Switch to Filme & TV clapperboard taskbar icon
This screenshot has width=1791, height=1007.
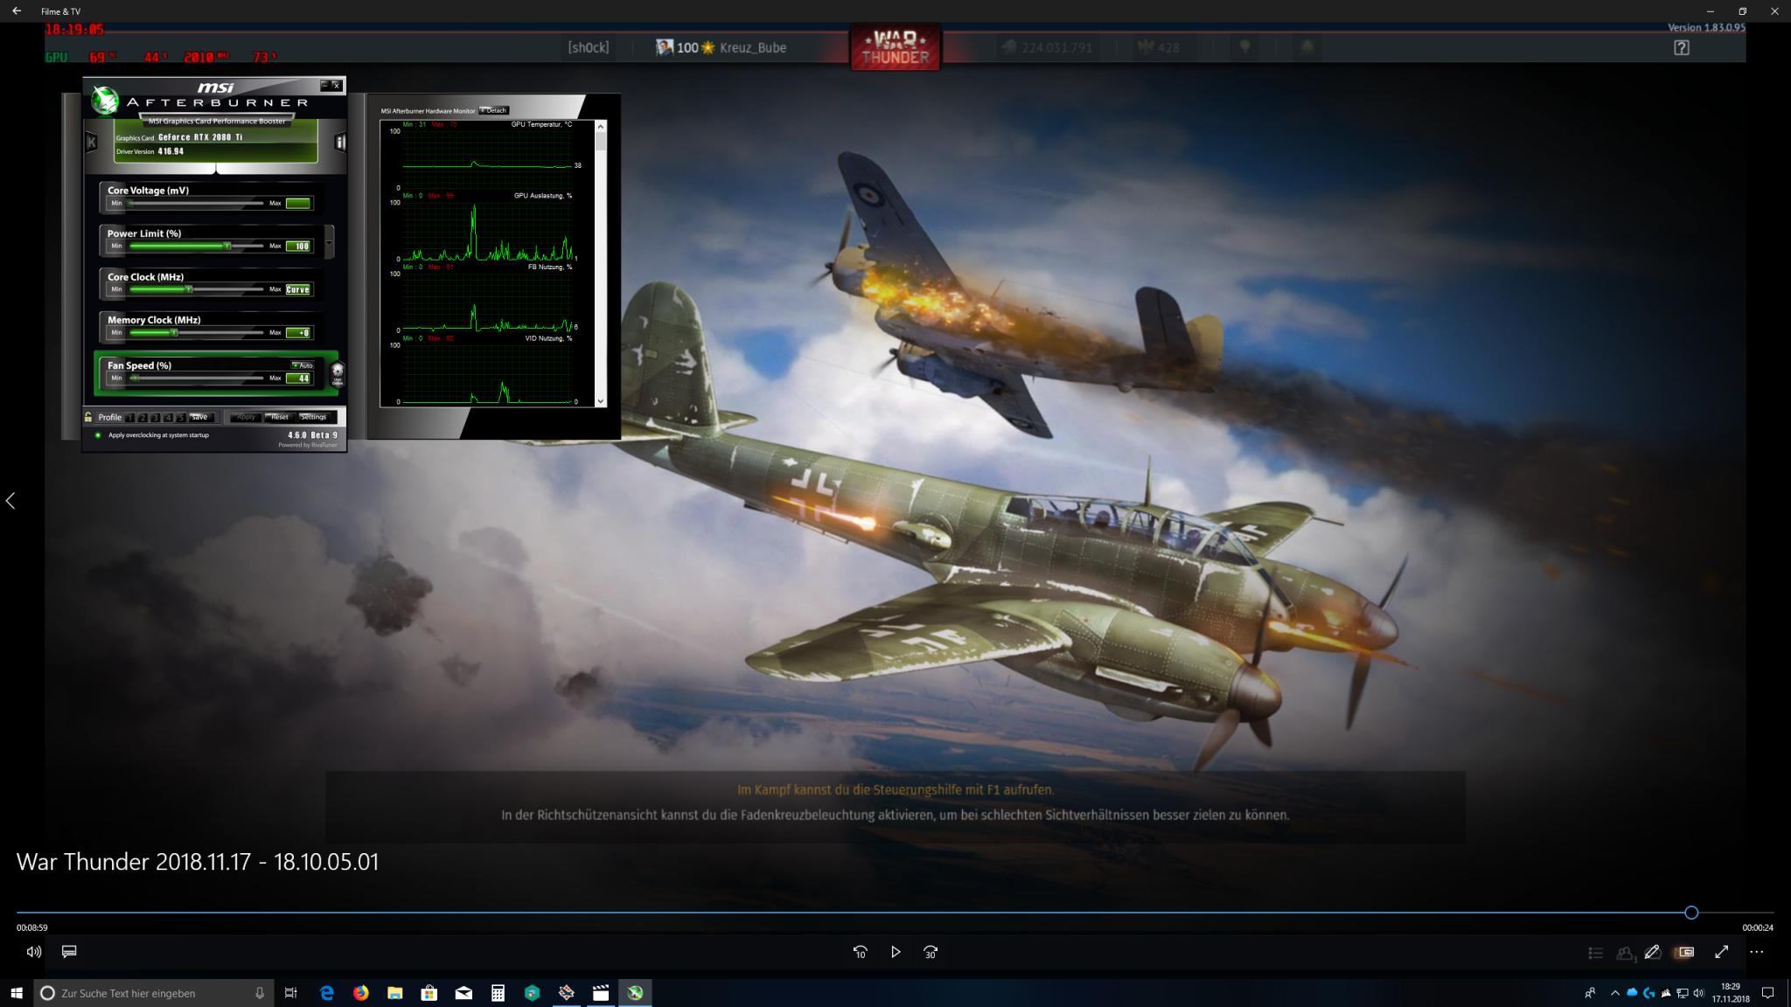point(601,993)
